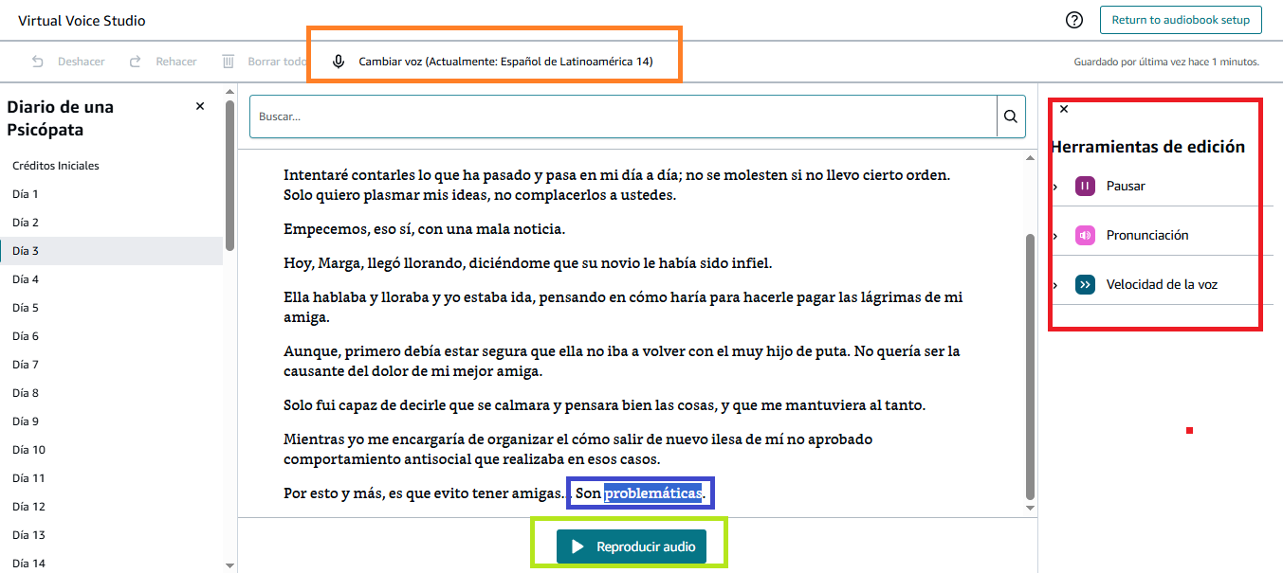The height and width of the screenshot is (573, 1283).
Task: Click the chapter list scrollbar thumb
Action: 229,175
